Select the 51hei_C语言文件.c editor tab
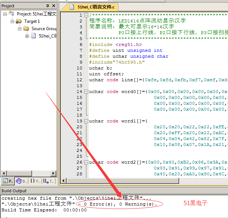The width and height of the screenshot is (228, 218). [x=95, y=7]
